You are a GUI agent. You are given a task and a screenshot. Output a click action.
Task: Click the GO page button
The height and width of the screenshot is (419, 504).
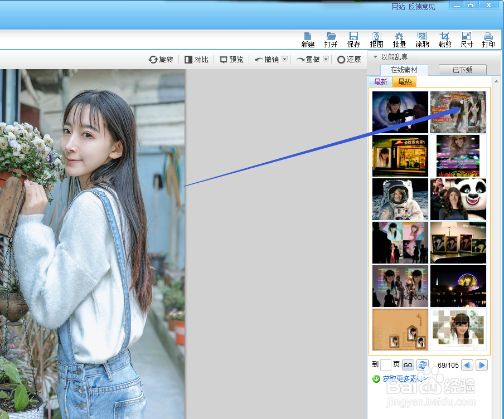click(x=408, y=365)
